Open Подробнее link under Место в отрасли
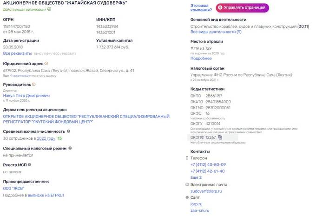Screen dimensions: 316x216 click(201, 59)
